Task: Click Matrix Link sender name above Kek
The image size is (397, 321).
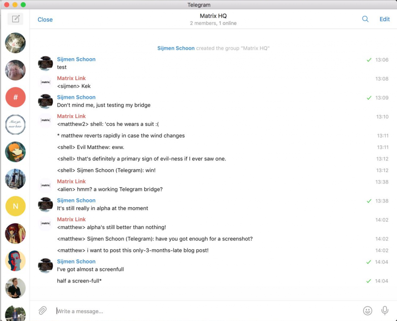Action: click(x=71, y=78)
